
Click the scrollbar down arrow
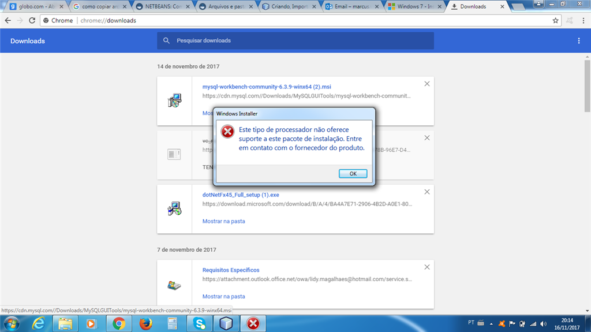[587, 311]
